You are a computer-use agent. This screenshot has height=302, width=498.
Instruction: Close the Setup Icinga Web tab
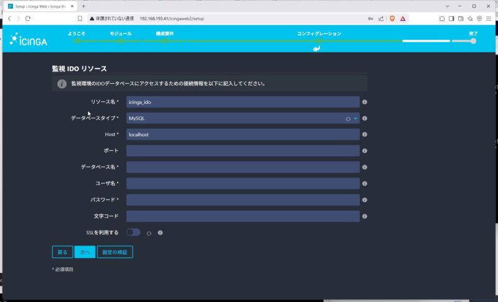(x=72, y=6)
